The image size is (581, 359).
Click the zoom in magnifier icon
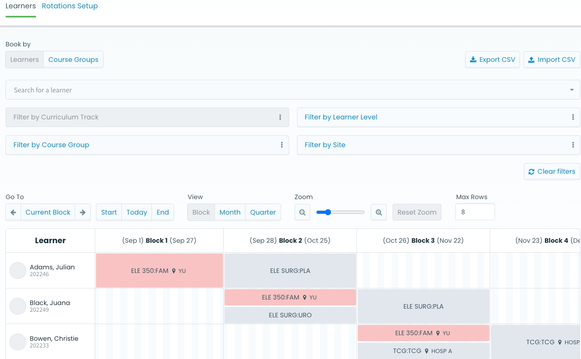[x=379, y=212]
